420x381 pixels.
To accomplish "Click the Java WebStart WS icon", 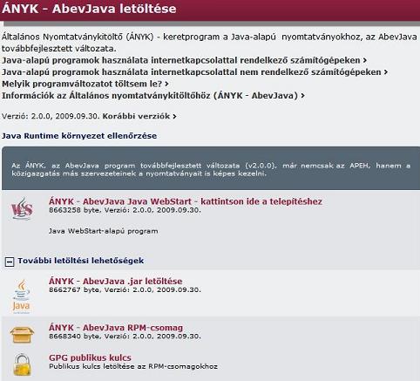I will point(22,209).
